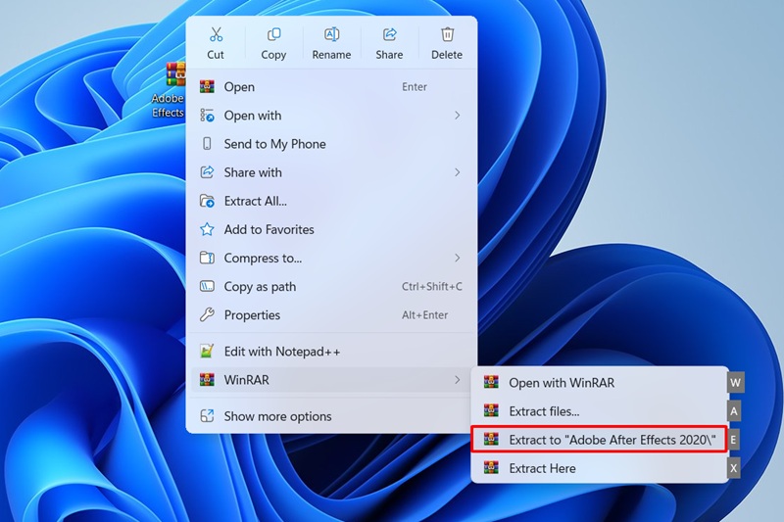Expand the Open with submenu arrow
The image size is (784, 522).
(457, 116)
